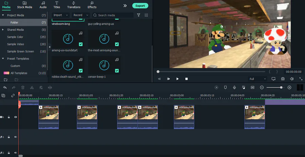This screenshot has width=305, height=157.
Task: Record voiceover with microphone icon
Action: [x=235, y=87]
